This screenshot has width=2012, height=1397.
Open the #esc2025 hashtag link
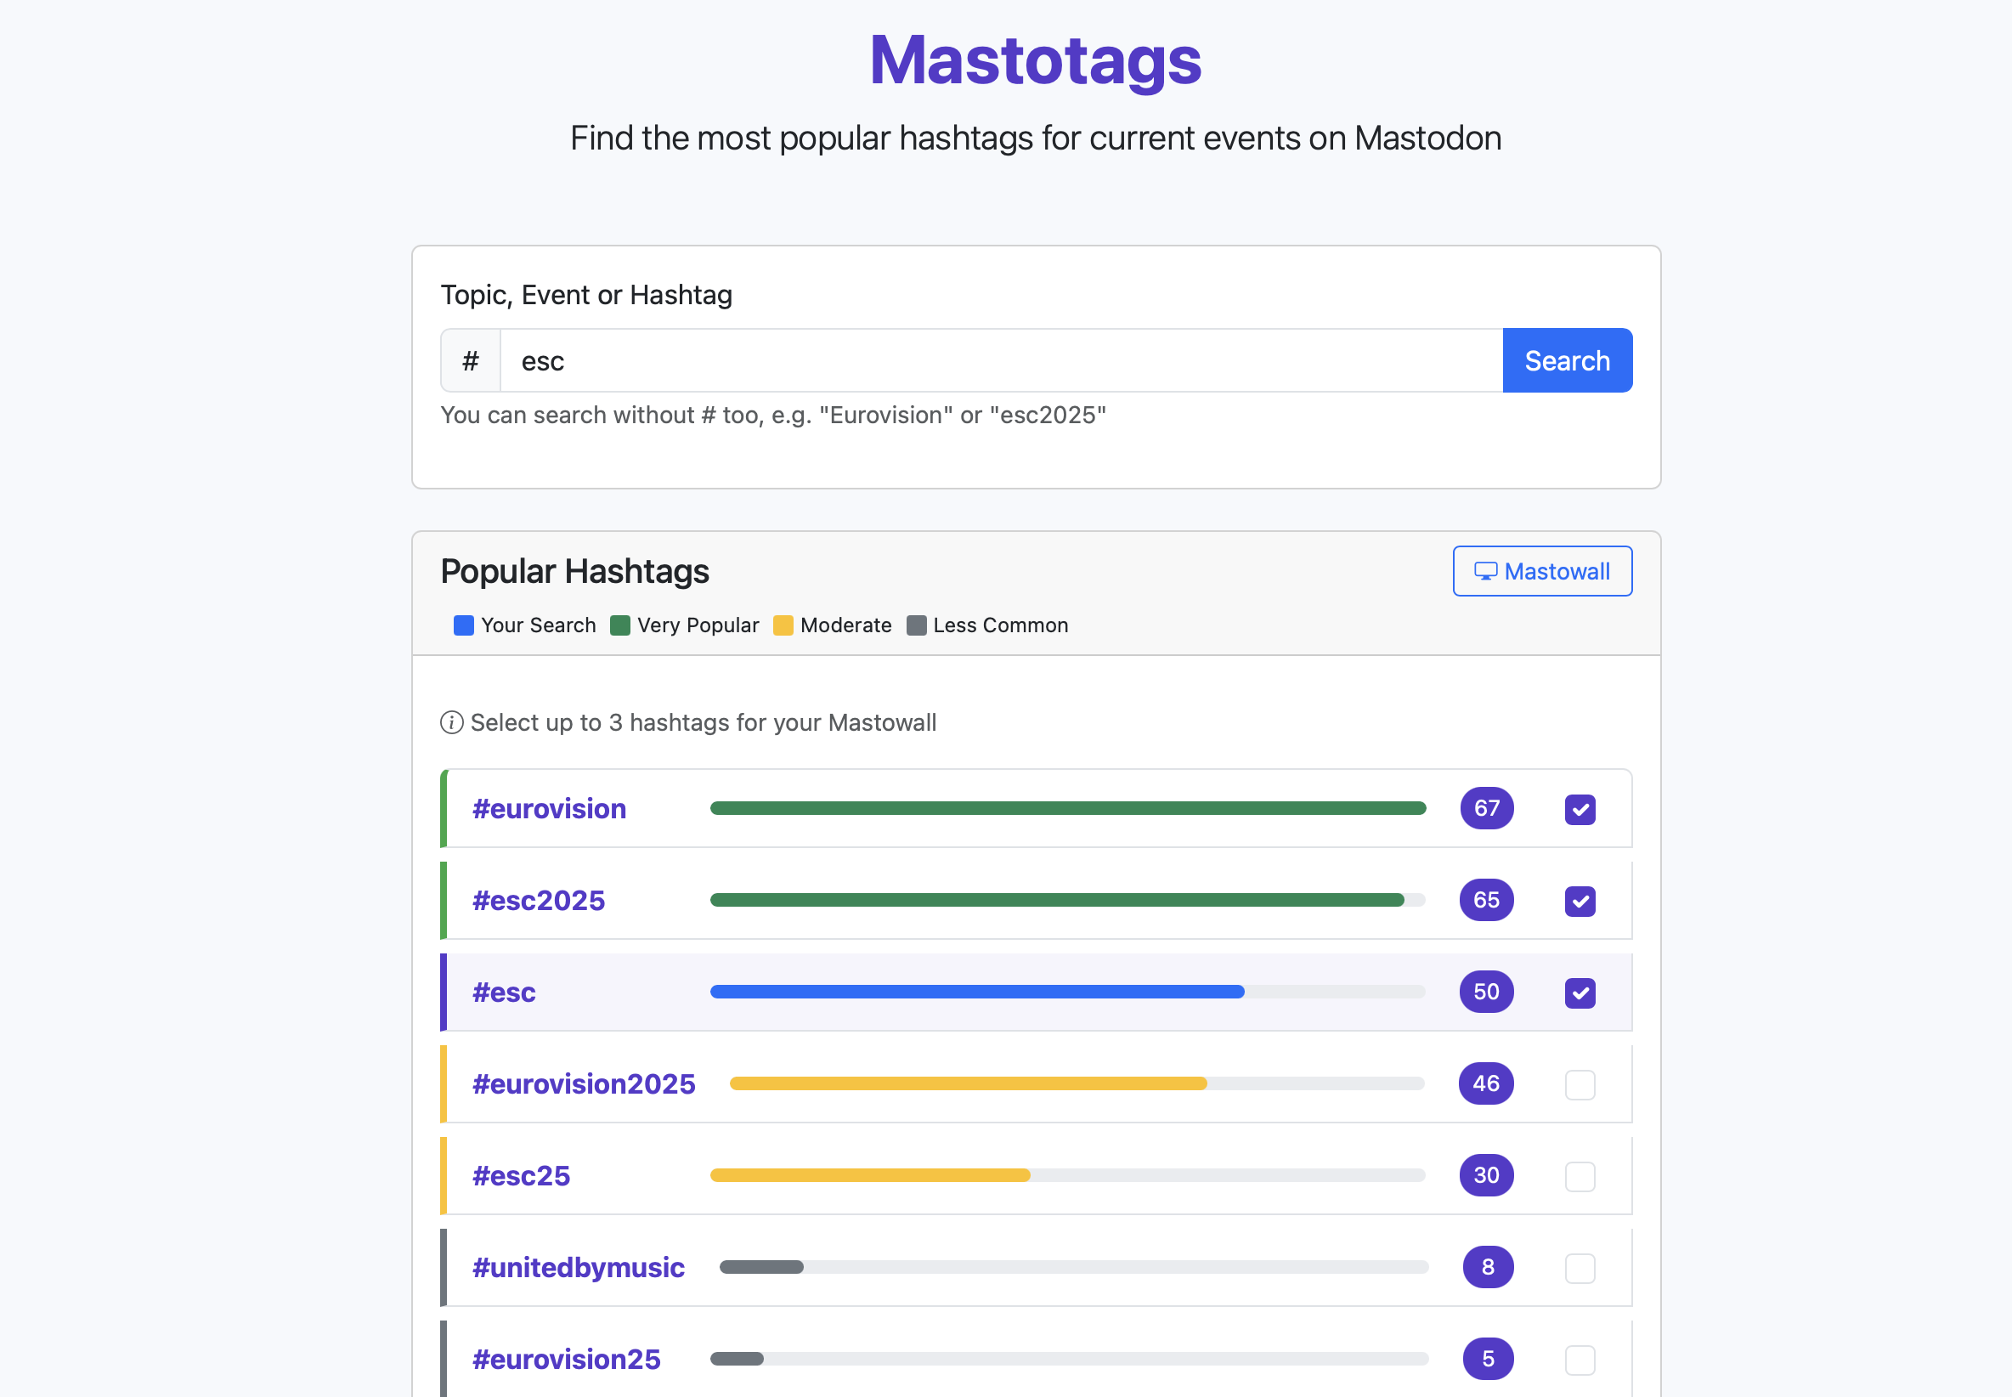[539, 901]
